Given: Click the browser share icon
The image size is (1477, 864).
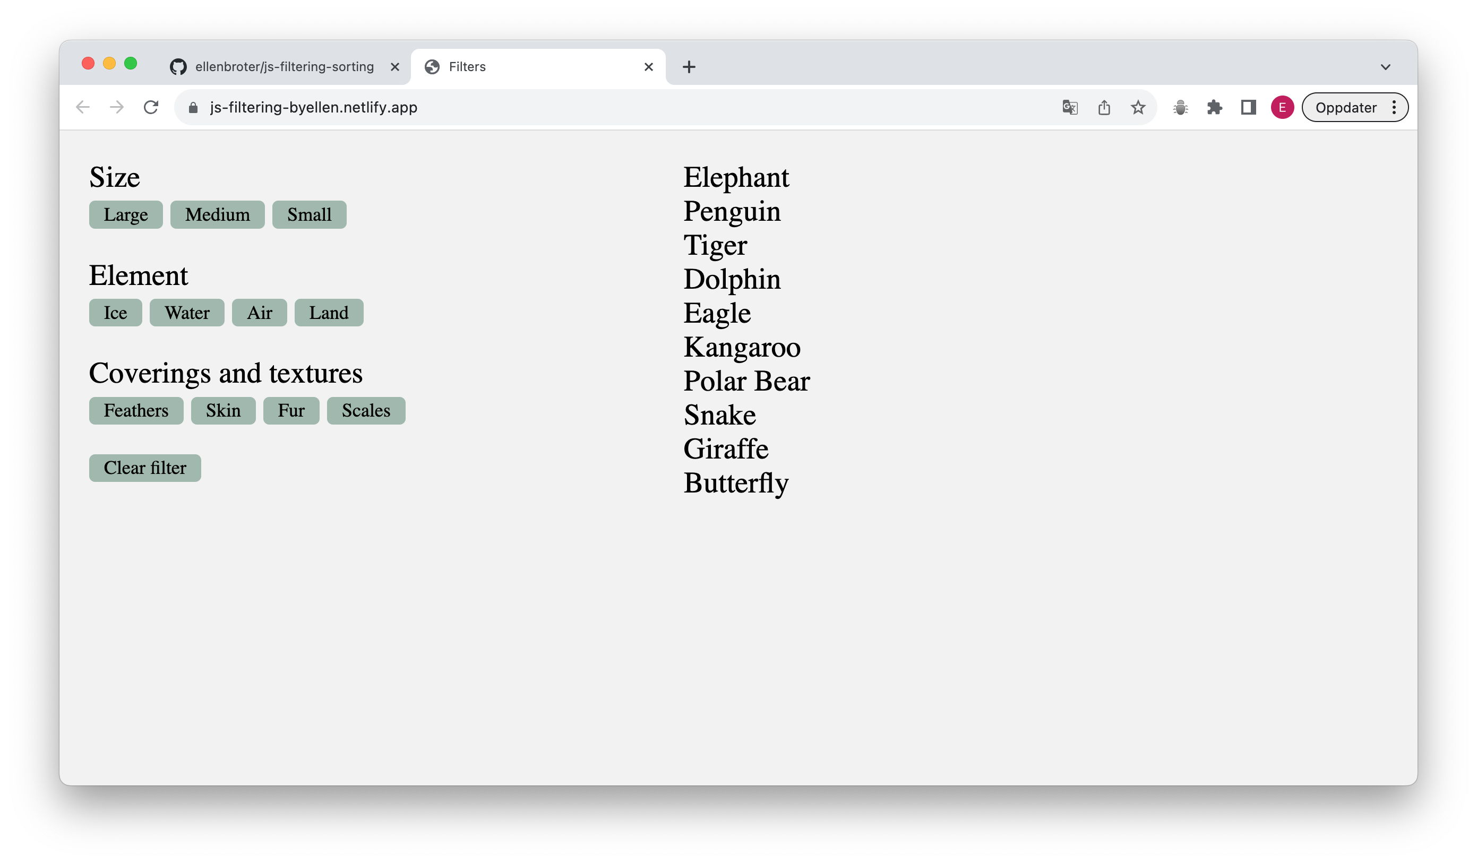Looking at the screenshot, I should point(1105,107).
